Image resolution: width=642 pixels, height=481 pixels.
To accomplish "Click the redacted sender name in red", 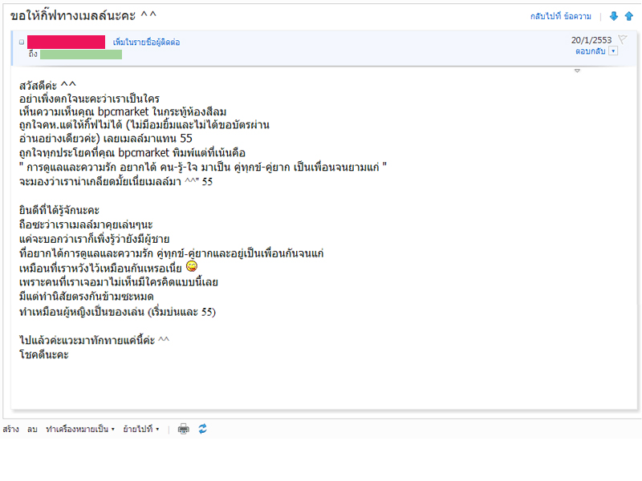I will coord(66,42).
